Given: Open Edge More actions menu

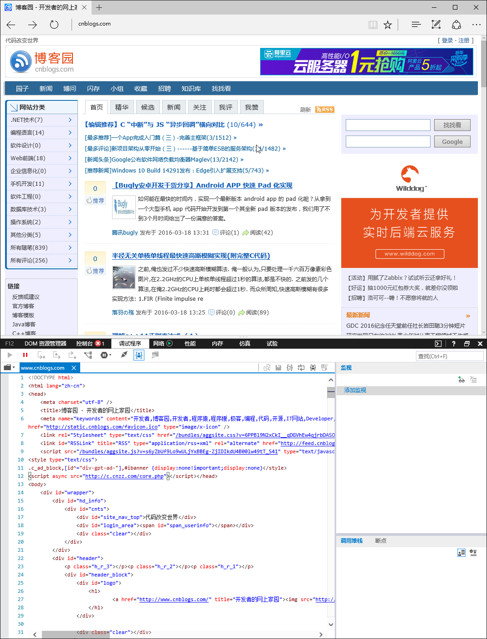Looking at the screenshot, I should (476, 25).
